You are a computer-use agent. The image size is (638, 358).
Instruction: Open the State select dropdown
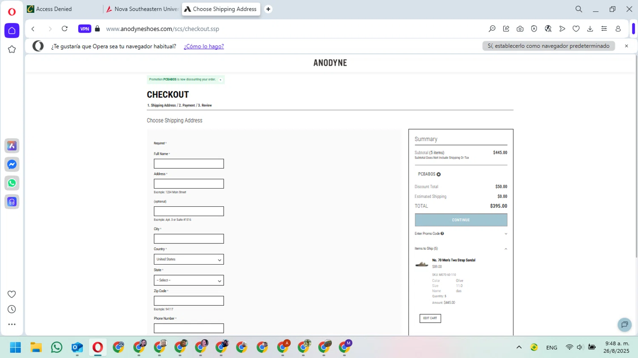pyautogui.click(x=189, y=280)
